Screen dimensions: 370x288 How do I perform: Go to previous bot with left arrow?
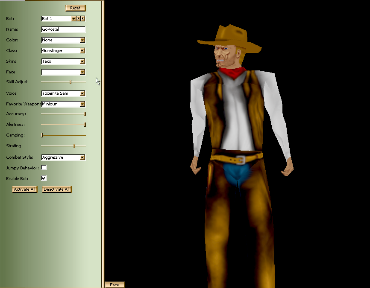(78, 19)
